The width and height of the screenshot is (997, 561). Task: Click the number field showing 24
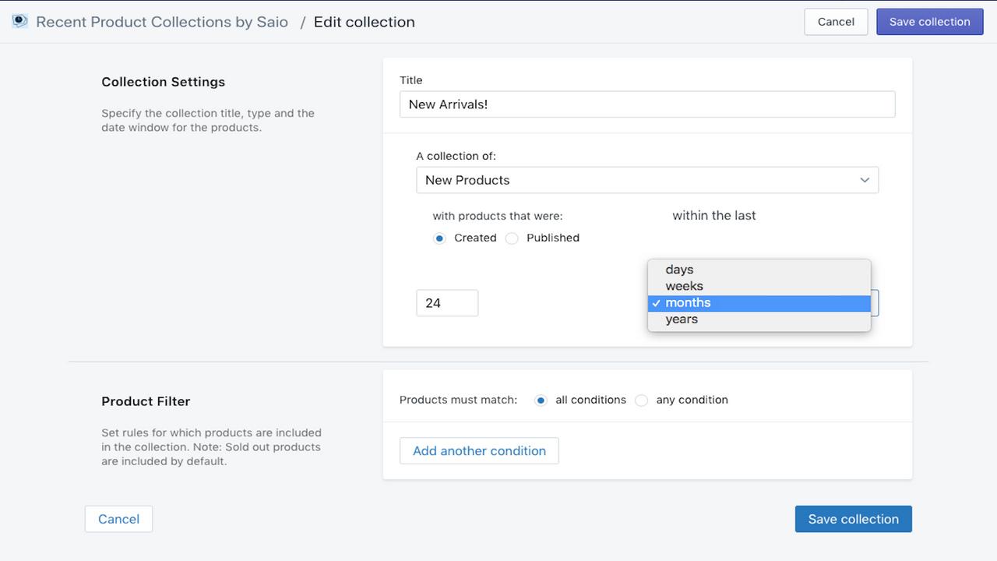[x=447, y=303]
